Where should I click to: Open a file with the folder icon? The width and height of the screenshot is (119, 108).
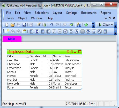(x=13, y=25)
